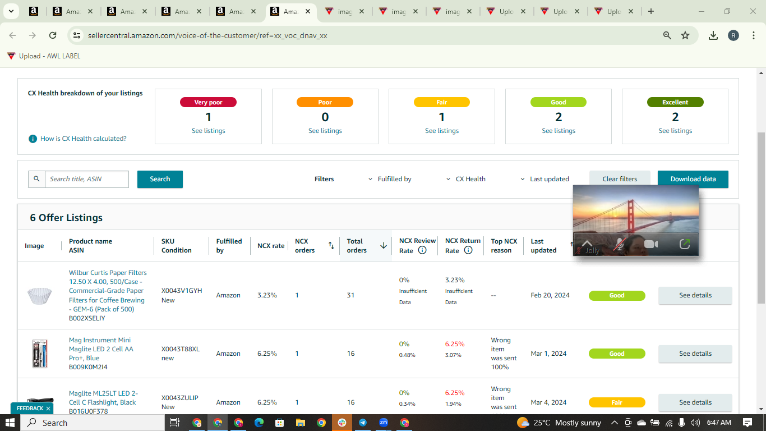Image resolution: width=766 pixels, height=431 pixels.
Task: See listings under Poor
Action: click(325, 131)
